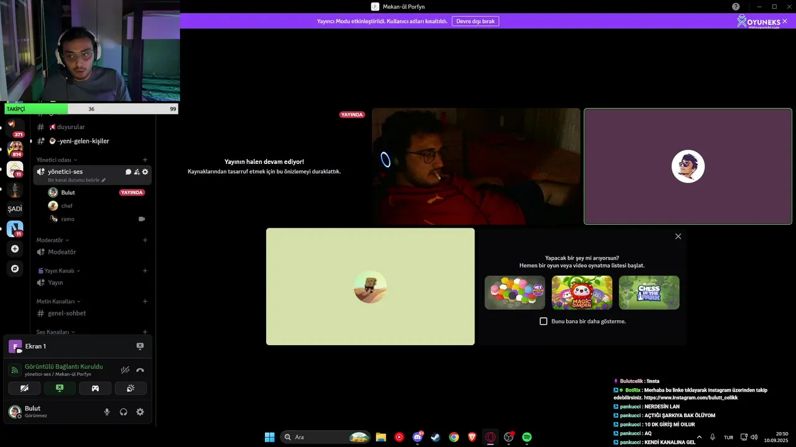Click the taskbar search box 'Ara'

326,437
